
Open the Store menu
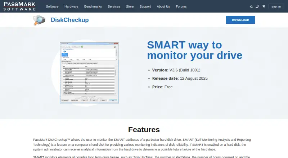[130, 6]
